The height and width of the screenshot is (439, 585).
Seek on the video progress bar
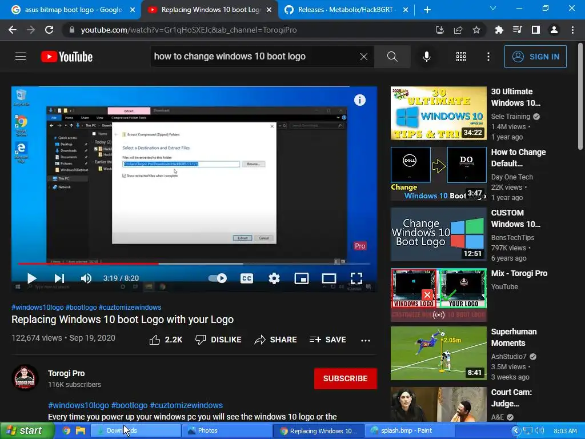click(x=194, y=264)
